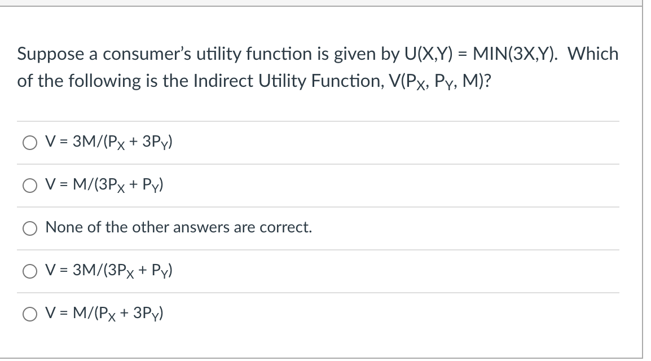
Task: Click the second answer row
Action: pos(316,185)
